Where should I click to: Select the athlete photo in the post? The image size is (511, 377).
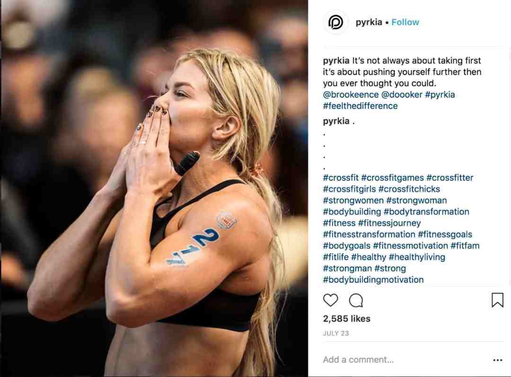[x=154, y=188]
